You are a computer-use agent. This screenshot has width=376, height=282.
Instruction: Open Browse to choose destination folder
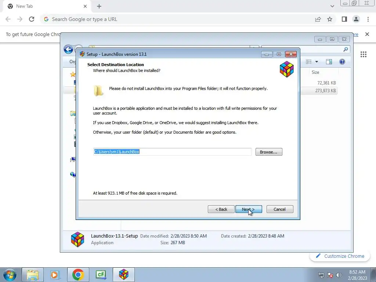click(x=268, y=152)
